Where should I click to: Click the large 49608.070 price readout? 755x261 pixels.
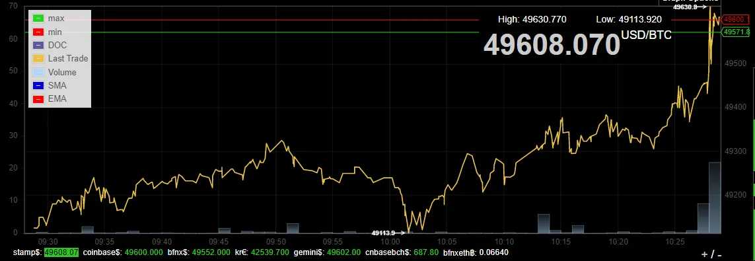click(x=552, y=45)
